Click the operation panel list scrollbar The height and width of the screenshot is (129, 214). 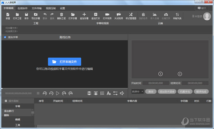[x=32, y=113]
